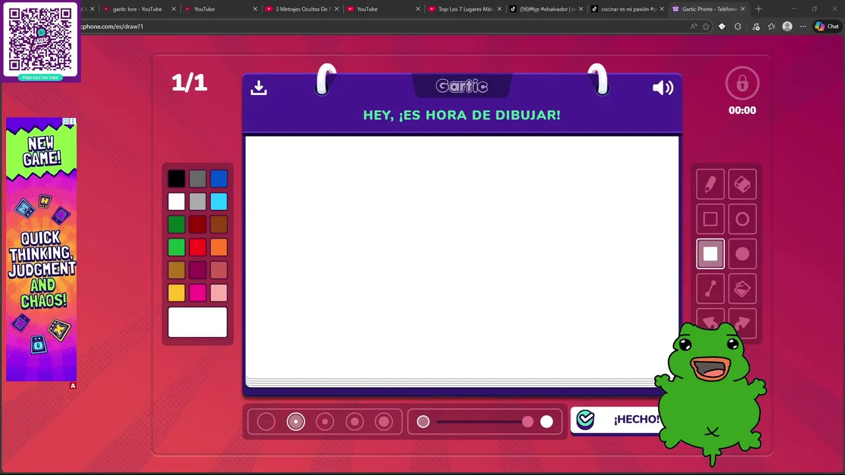The height and width of the screenshot is (475, 845).
Task: Pick the dusty rose color swatch
Action: pos(219,270)
